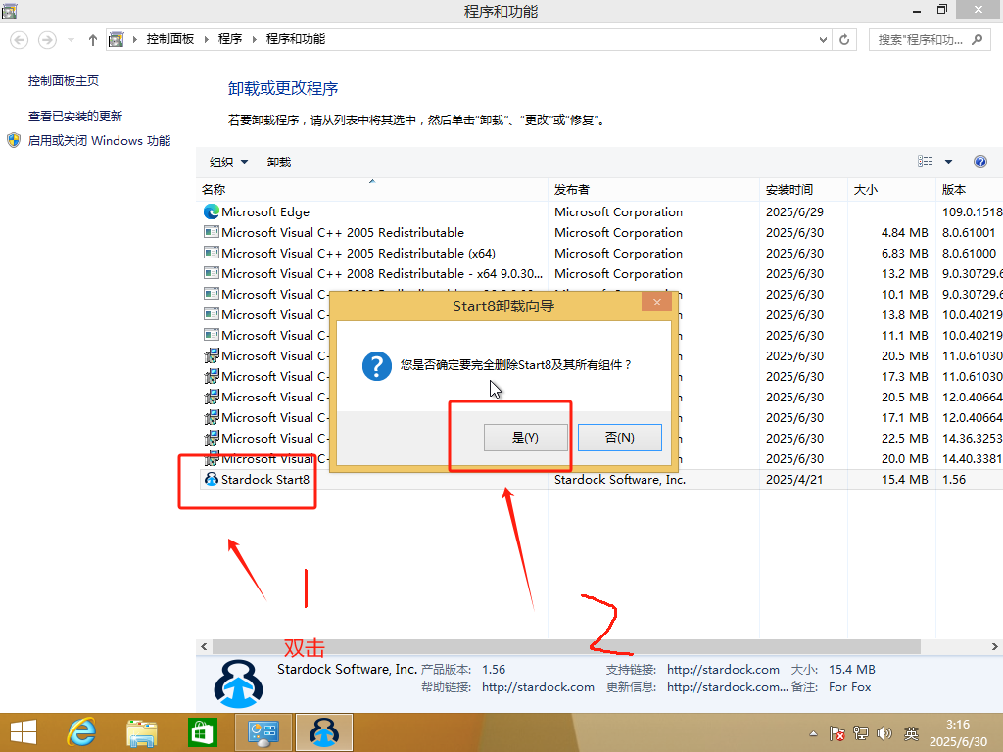Switch to Control Panel taskbar button
The height and width of the screenshot is (752, 1003).
pyautogui.click(x=263, y=732)
